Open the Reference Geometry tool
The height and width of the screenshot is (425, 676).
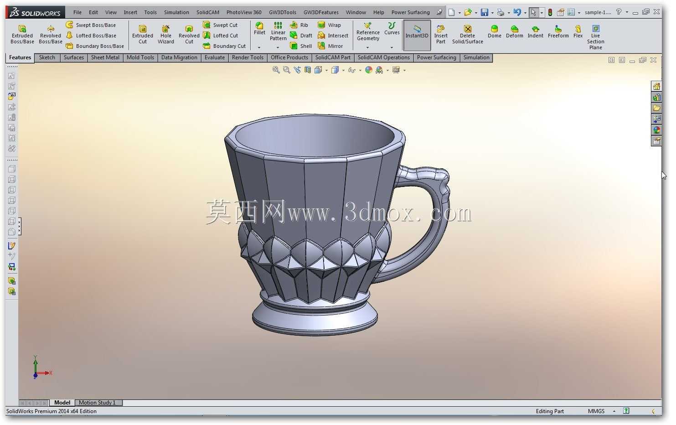[x=368, y=31]
